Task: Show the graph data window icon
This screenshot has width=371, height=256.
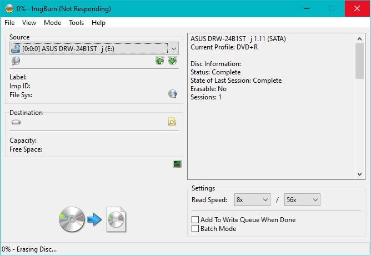Action: [x=177, y=164]
